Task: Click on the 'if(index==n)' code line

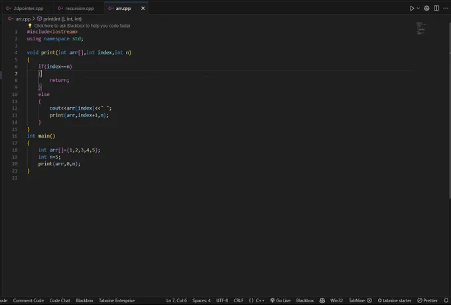Action: pos(55,67)
